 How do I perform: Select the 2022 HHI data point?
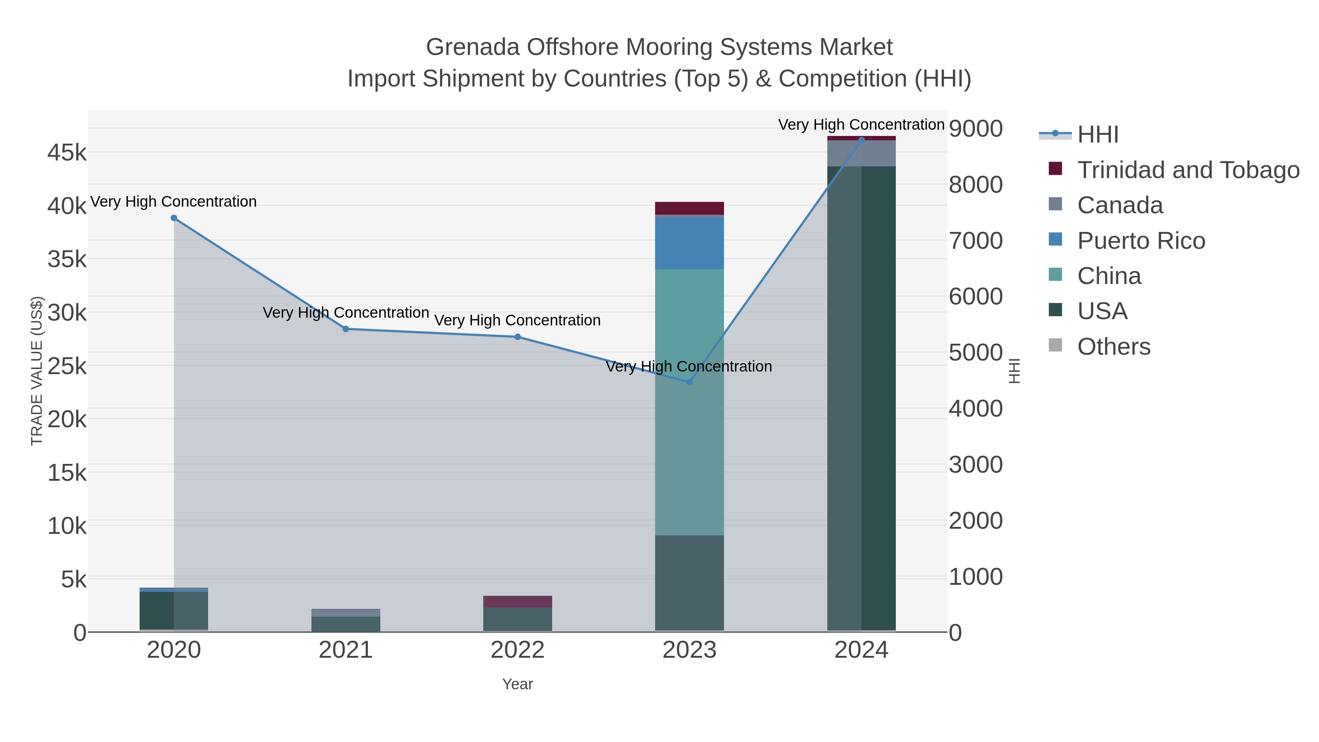[x=518, y=337]
